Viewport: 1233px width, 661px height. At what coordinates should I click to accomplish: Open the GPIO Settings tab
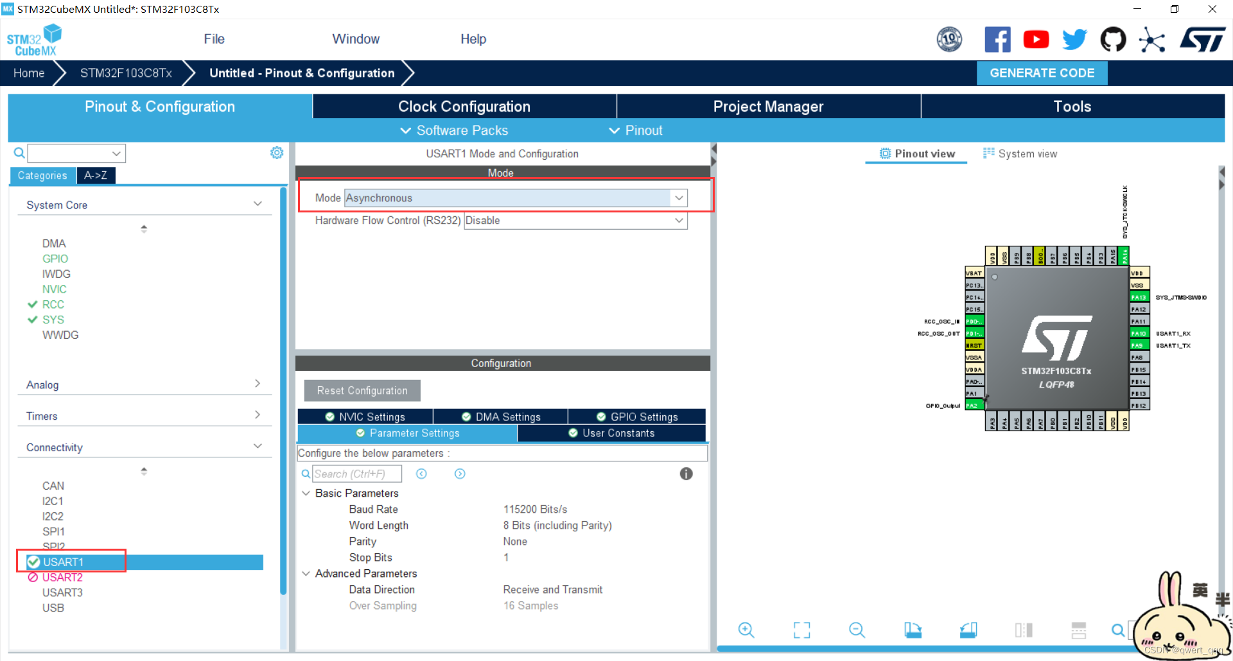[x=637, y=416]
